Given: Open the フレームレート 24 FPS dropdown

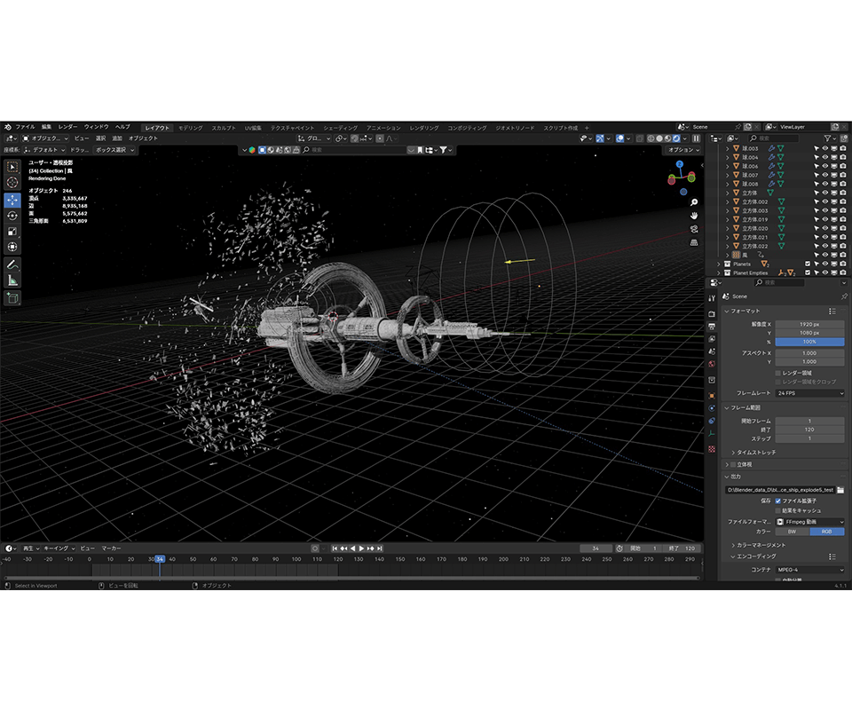Looking at the screenshot, I should pos(809,392).
